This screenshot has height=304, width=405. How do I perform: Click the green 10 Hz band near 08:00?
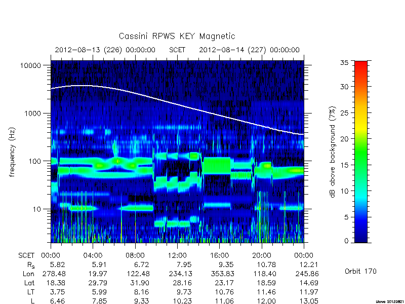pos(137,208)
